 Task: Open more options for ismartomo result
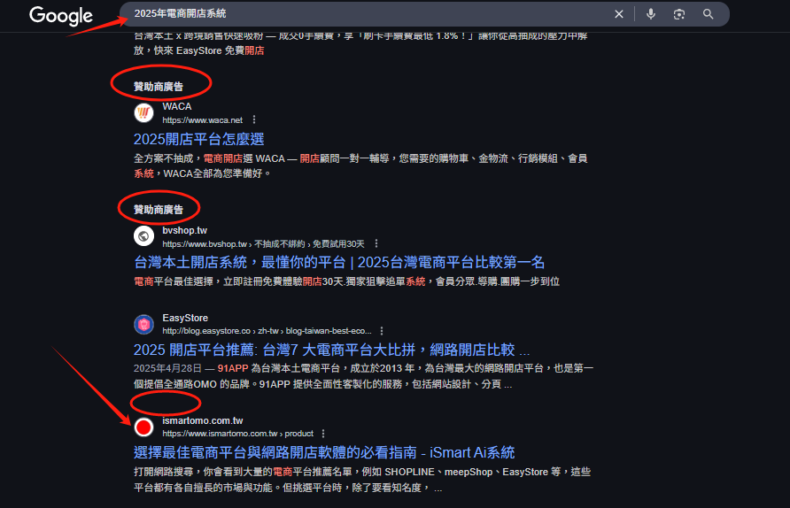(x=323, y=434)
